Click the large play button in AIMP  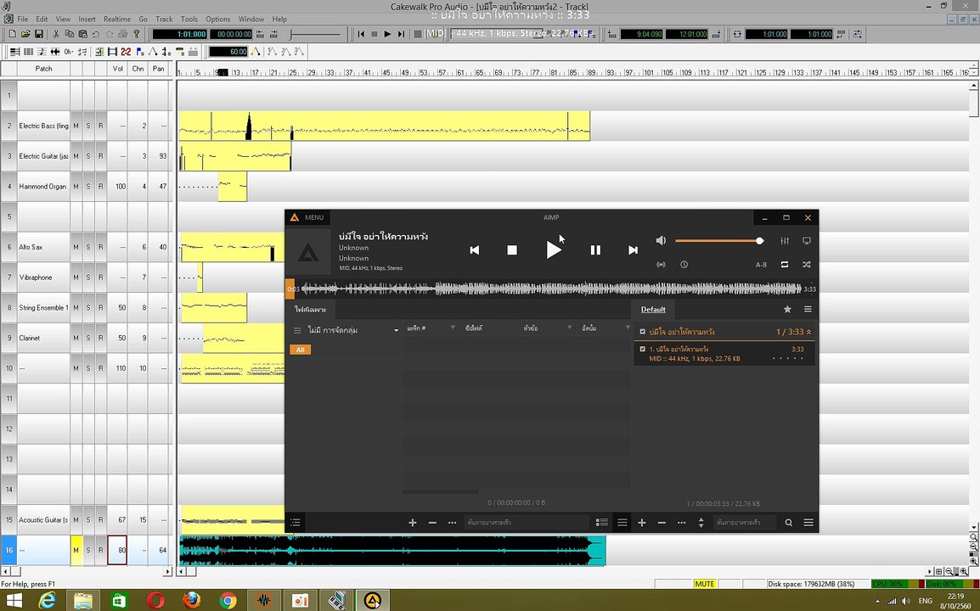click(x=553, y=249)
